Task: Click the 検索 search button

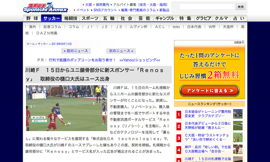Action: click(241, 7)
